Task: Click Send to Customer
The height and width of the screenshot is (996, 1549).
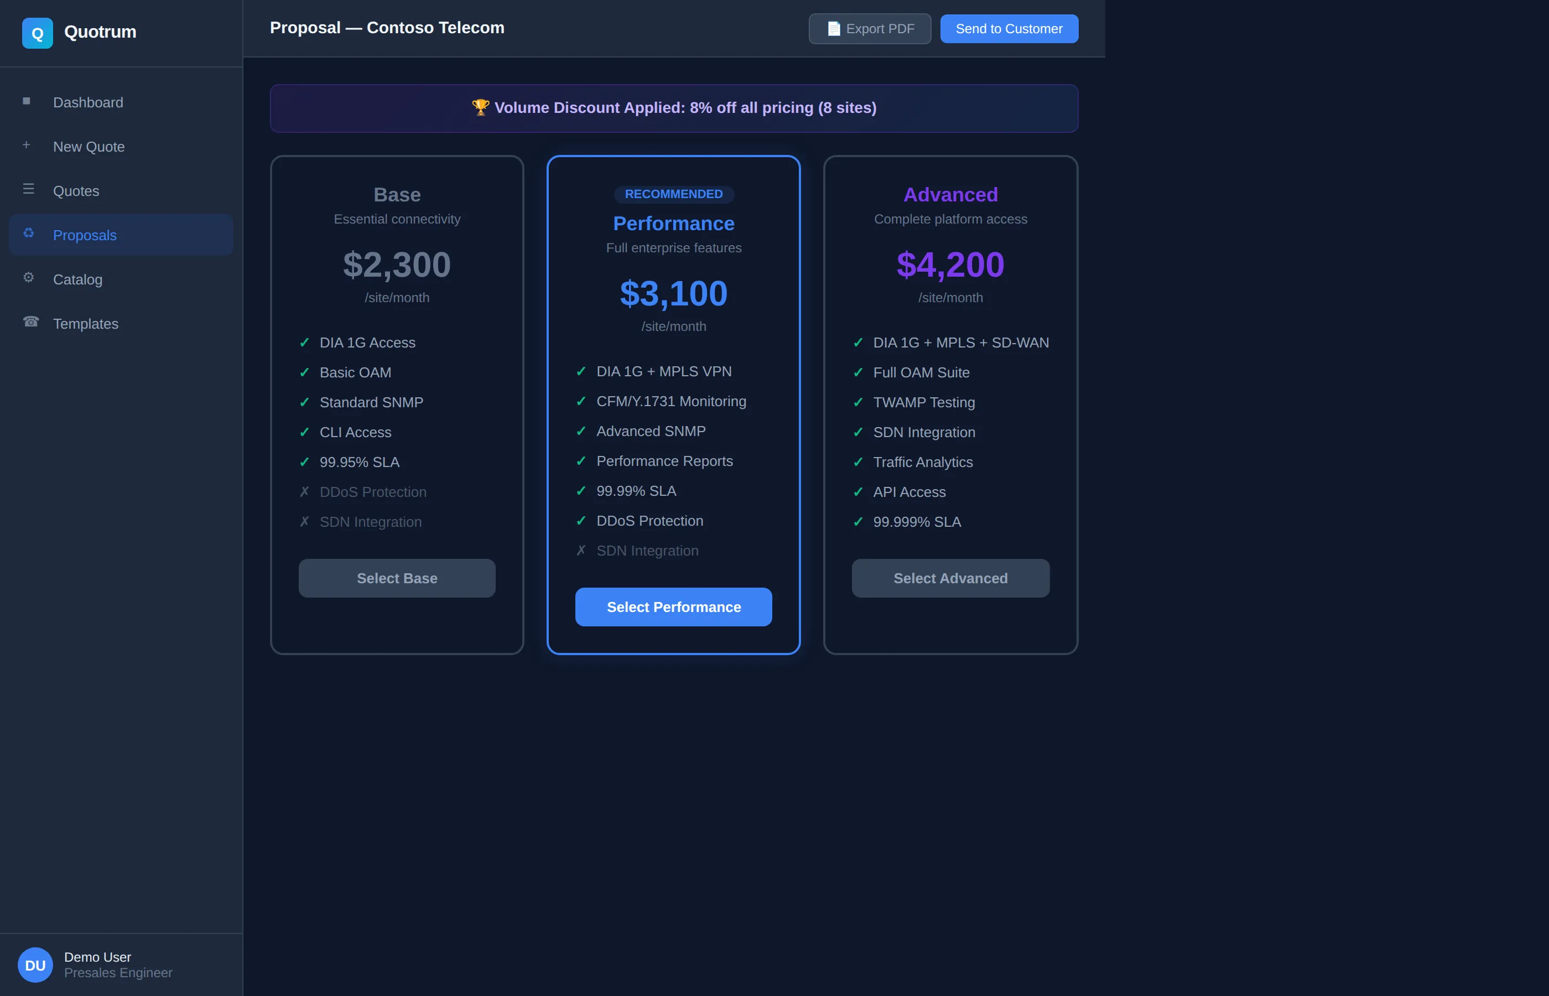Action: click(1009, 28)
